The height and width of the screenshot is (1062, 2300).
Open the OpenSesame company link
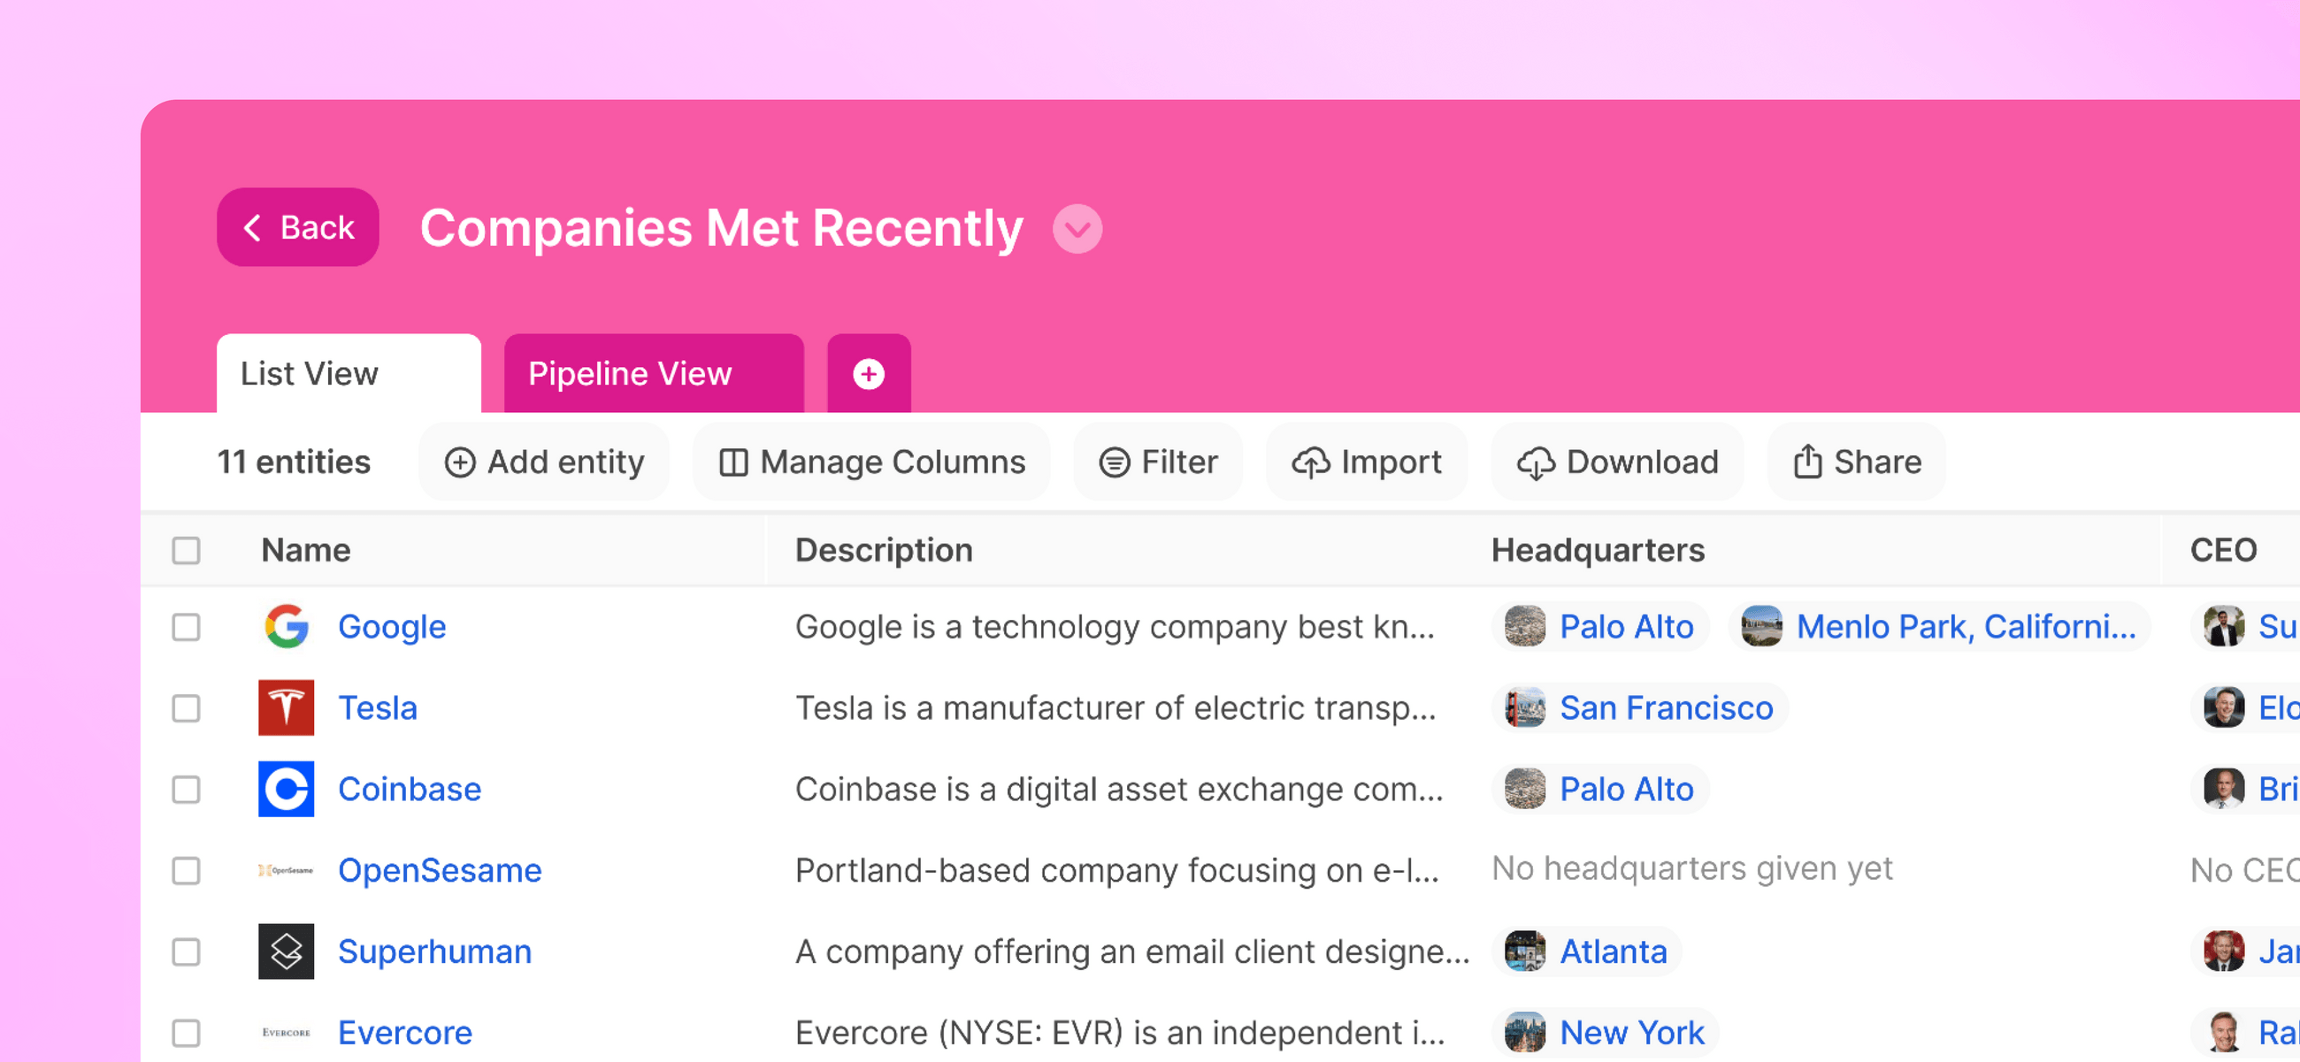pos(440,870)
